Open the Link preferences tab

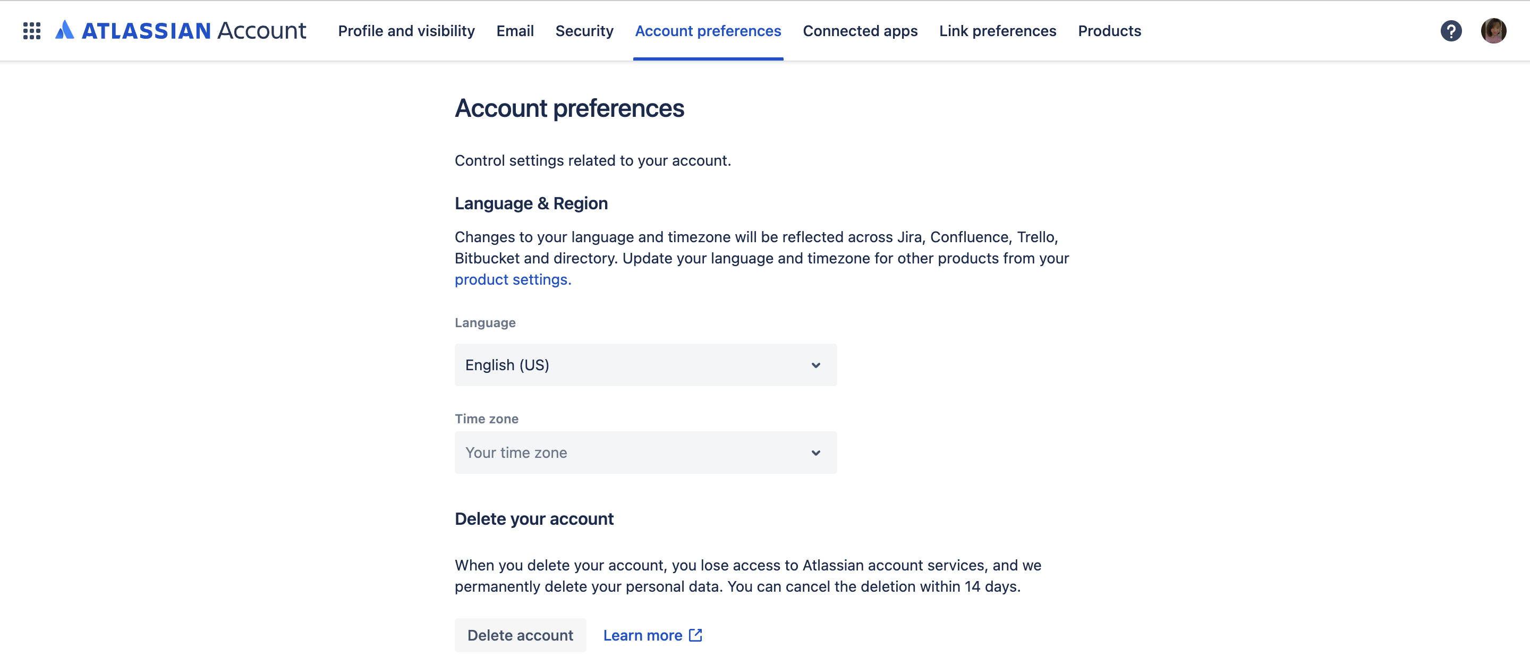[997, 31]
